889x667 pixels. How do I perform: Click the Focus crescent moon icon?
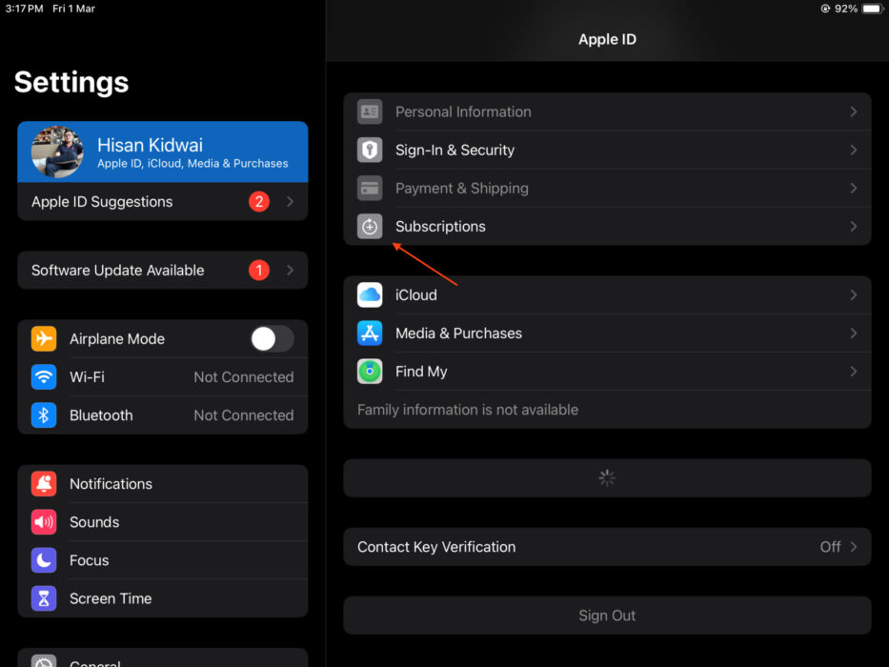point(42,560)
